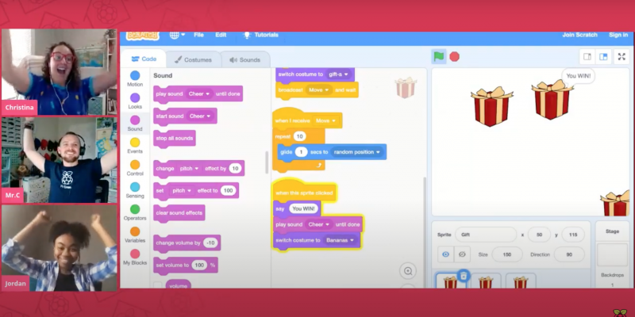Open Tutorials with the lightbulb
The width and height of the screenshot is (635, 317).
(260, 35)
